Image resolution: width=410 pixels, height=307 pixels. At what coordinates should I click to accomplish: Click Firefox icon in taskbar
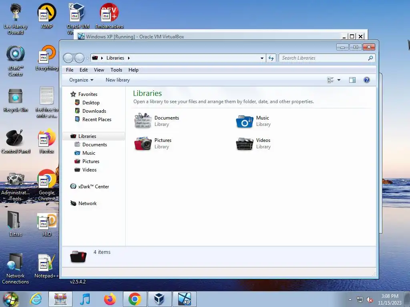(x=110, y=299)
